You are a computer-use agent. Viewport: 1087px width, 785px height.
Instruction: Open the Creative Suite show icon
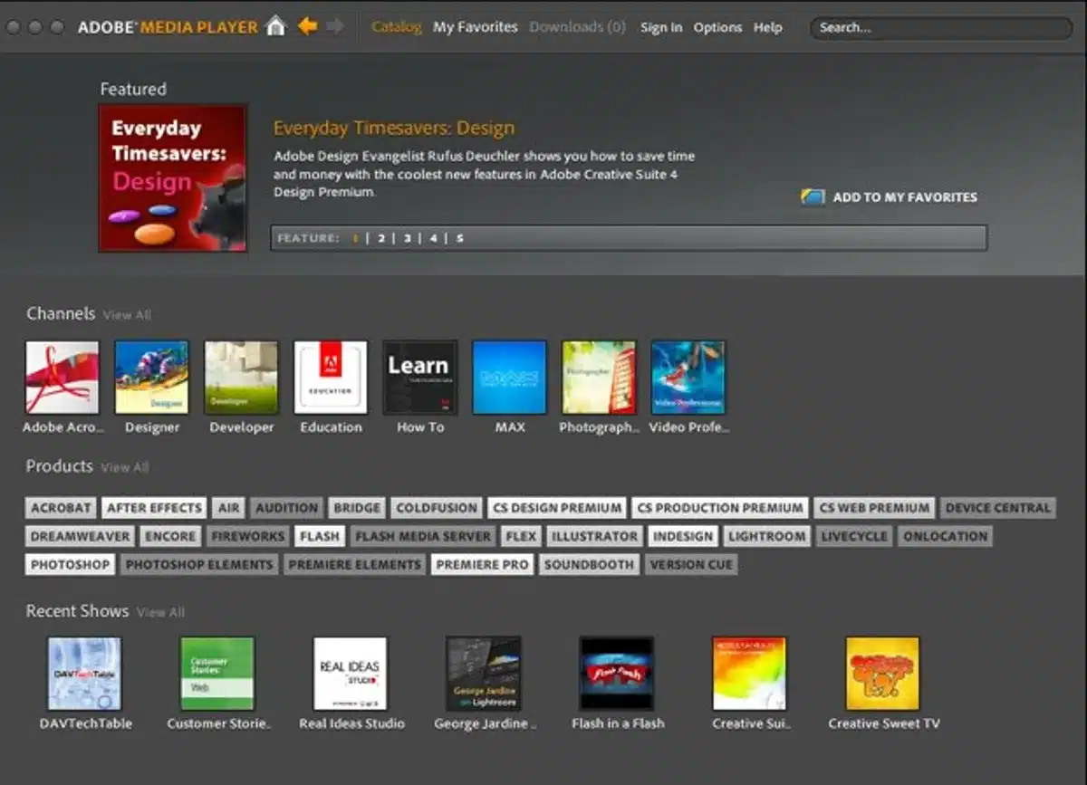click(x=749, y=674)
